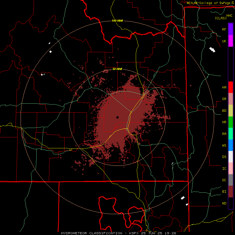
Task: Click the black radar site dot
Action: [117, 117]
